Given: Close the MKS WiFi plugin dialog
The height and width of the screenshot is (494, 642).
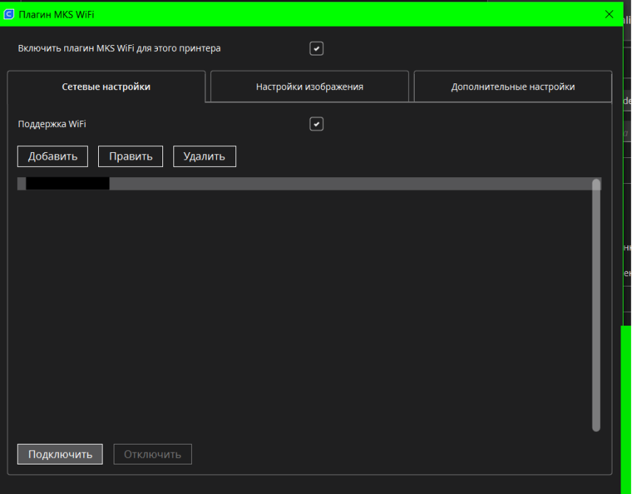Looking at the screenshot, I should tap(609, 13).
